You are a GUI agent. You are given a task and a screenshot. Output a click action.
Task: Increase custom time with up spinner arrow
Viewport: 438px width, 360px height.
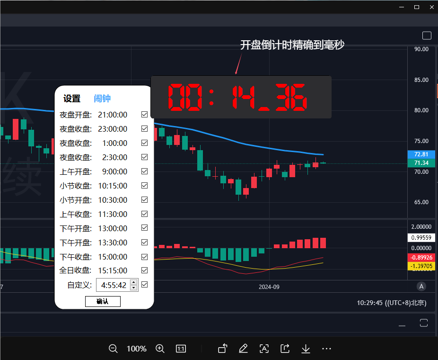click(134, 282)
